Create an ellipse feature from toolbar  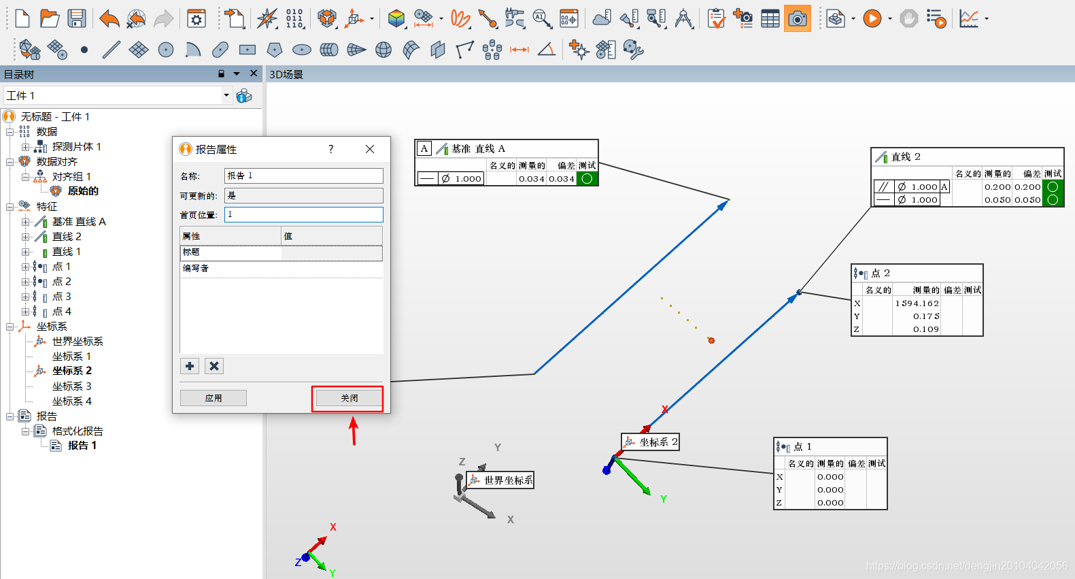point(302,50)
